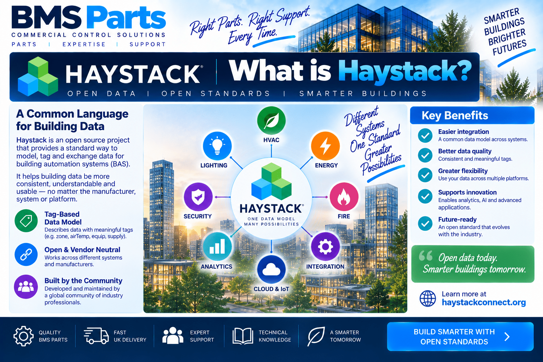Screen dimensions: 543x362
Task: Click the green 'Open data today' quote box
Action: [x=473, y=264]
